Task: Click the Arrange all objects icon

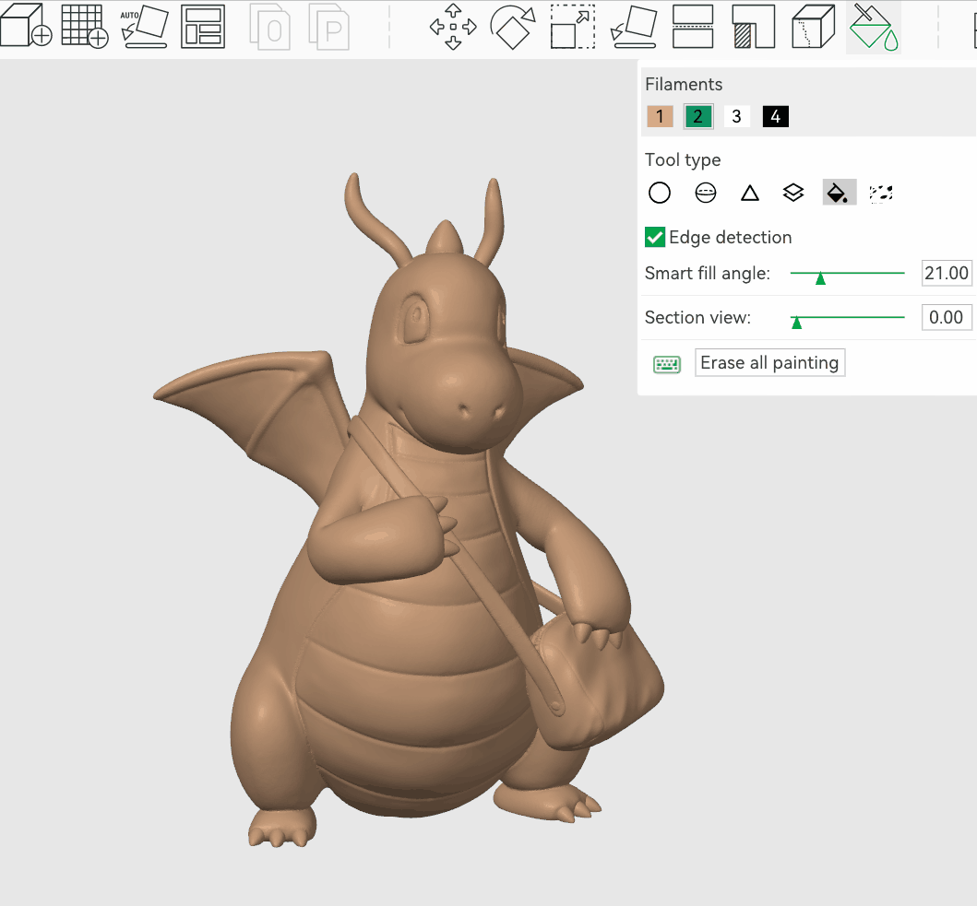Action: (203, 26)
